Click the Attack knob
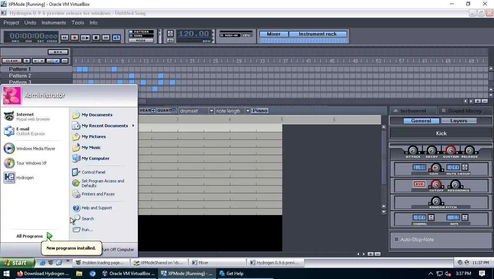 pyautogui.click(x=413, y=150)
